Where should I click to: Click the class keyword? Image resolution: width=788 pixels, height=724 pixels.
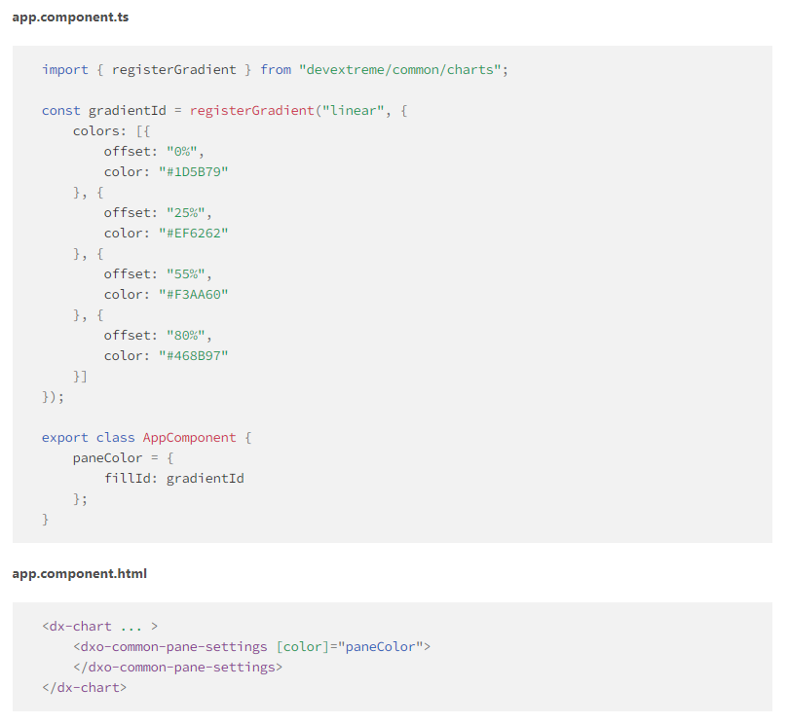coord(116,437)
